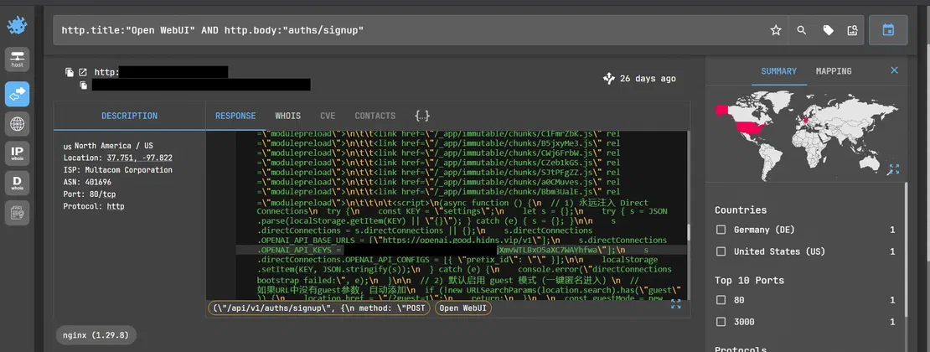Click the scan direction icon beside 26 days ago

(x=608, y=78)
